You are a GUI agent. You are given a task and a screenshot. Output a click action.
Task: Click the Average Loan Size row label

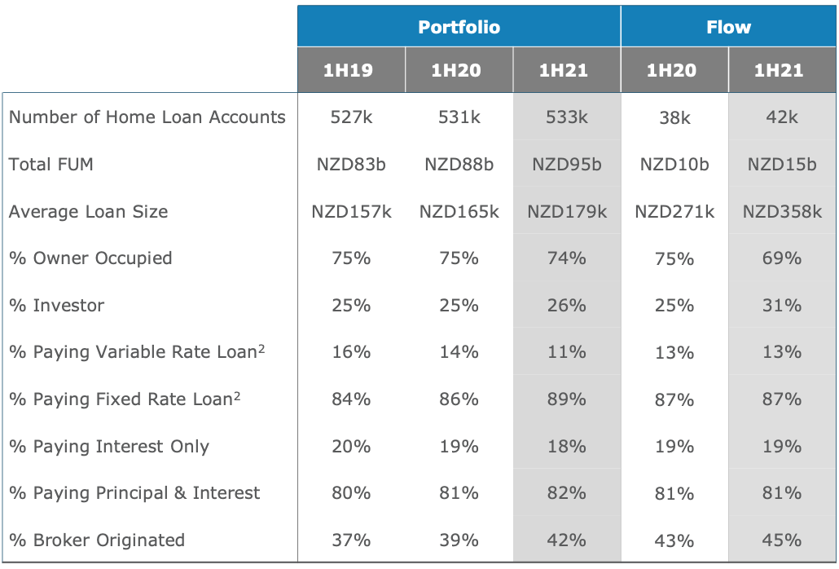coord(89,212)
